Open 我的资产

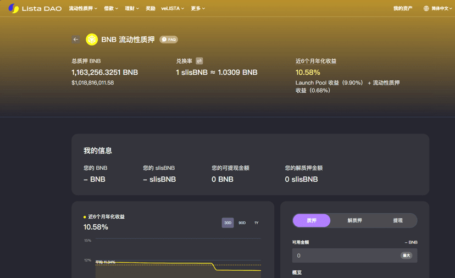point(403,8)
